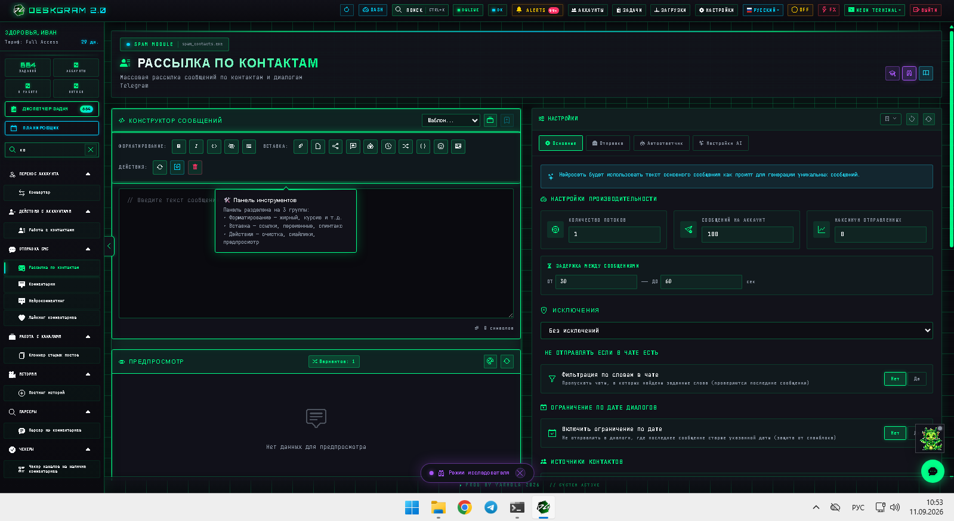The image size is (954, 521).
Task: Click the red trash delete action
Action: [x=195, y=167]
